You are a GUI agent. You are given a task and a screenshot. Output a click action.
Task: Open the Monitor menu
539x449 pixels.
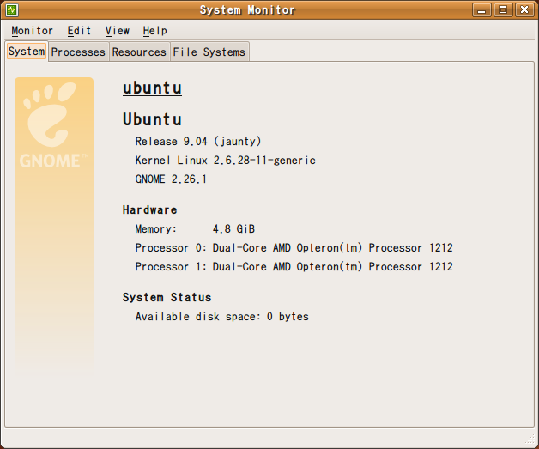[x=32, y=31]
